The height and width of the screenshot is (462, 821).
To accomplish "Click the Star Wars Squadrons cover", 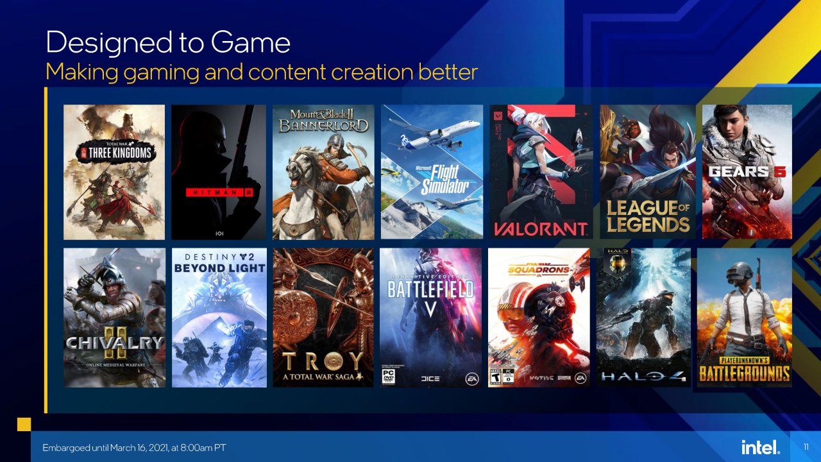I will [x=539, y=318].
